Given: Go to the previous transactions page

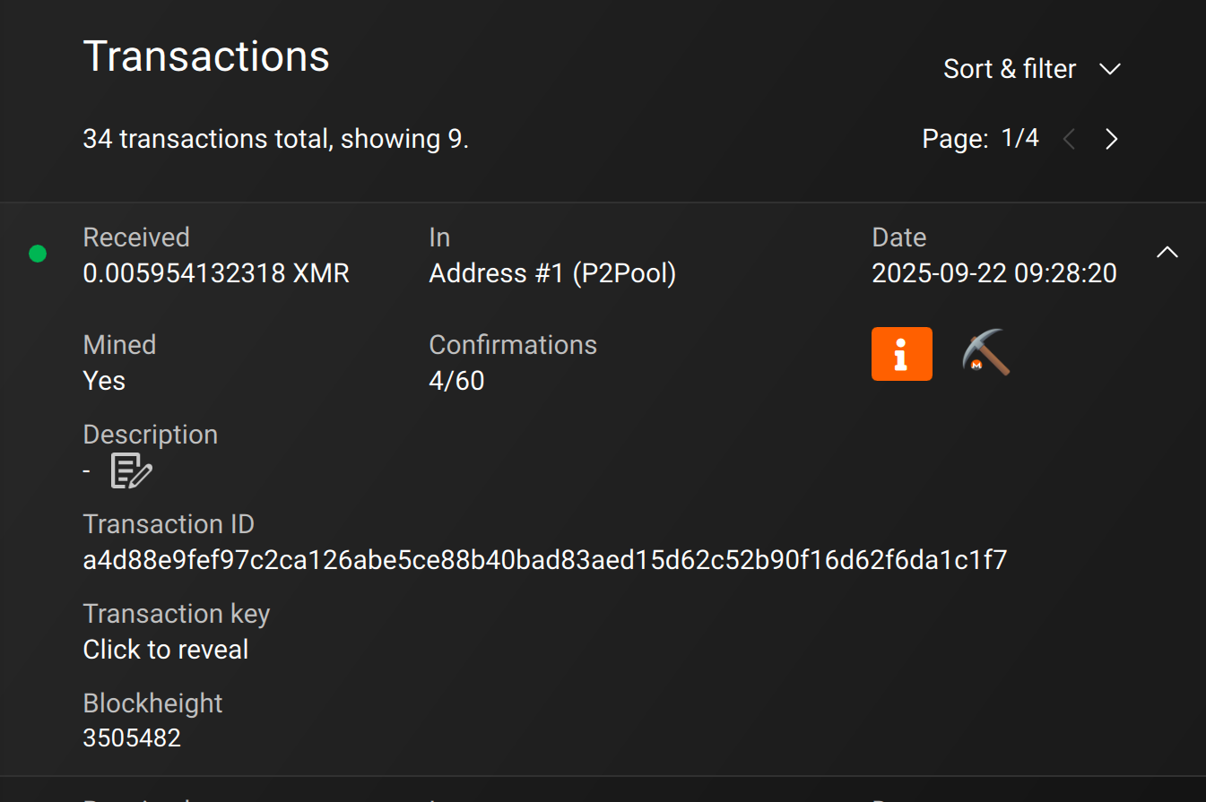Looking at the screenshot, I should pyautogui.click(x=1068, y=139).
